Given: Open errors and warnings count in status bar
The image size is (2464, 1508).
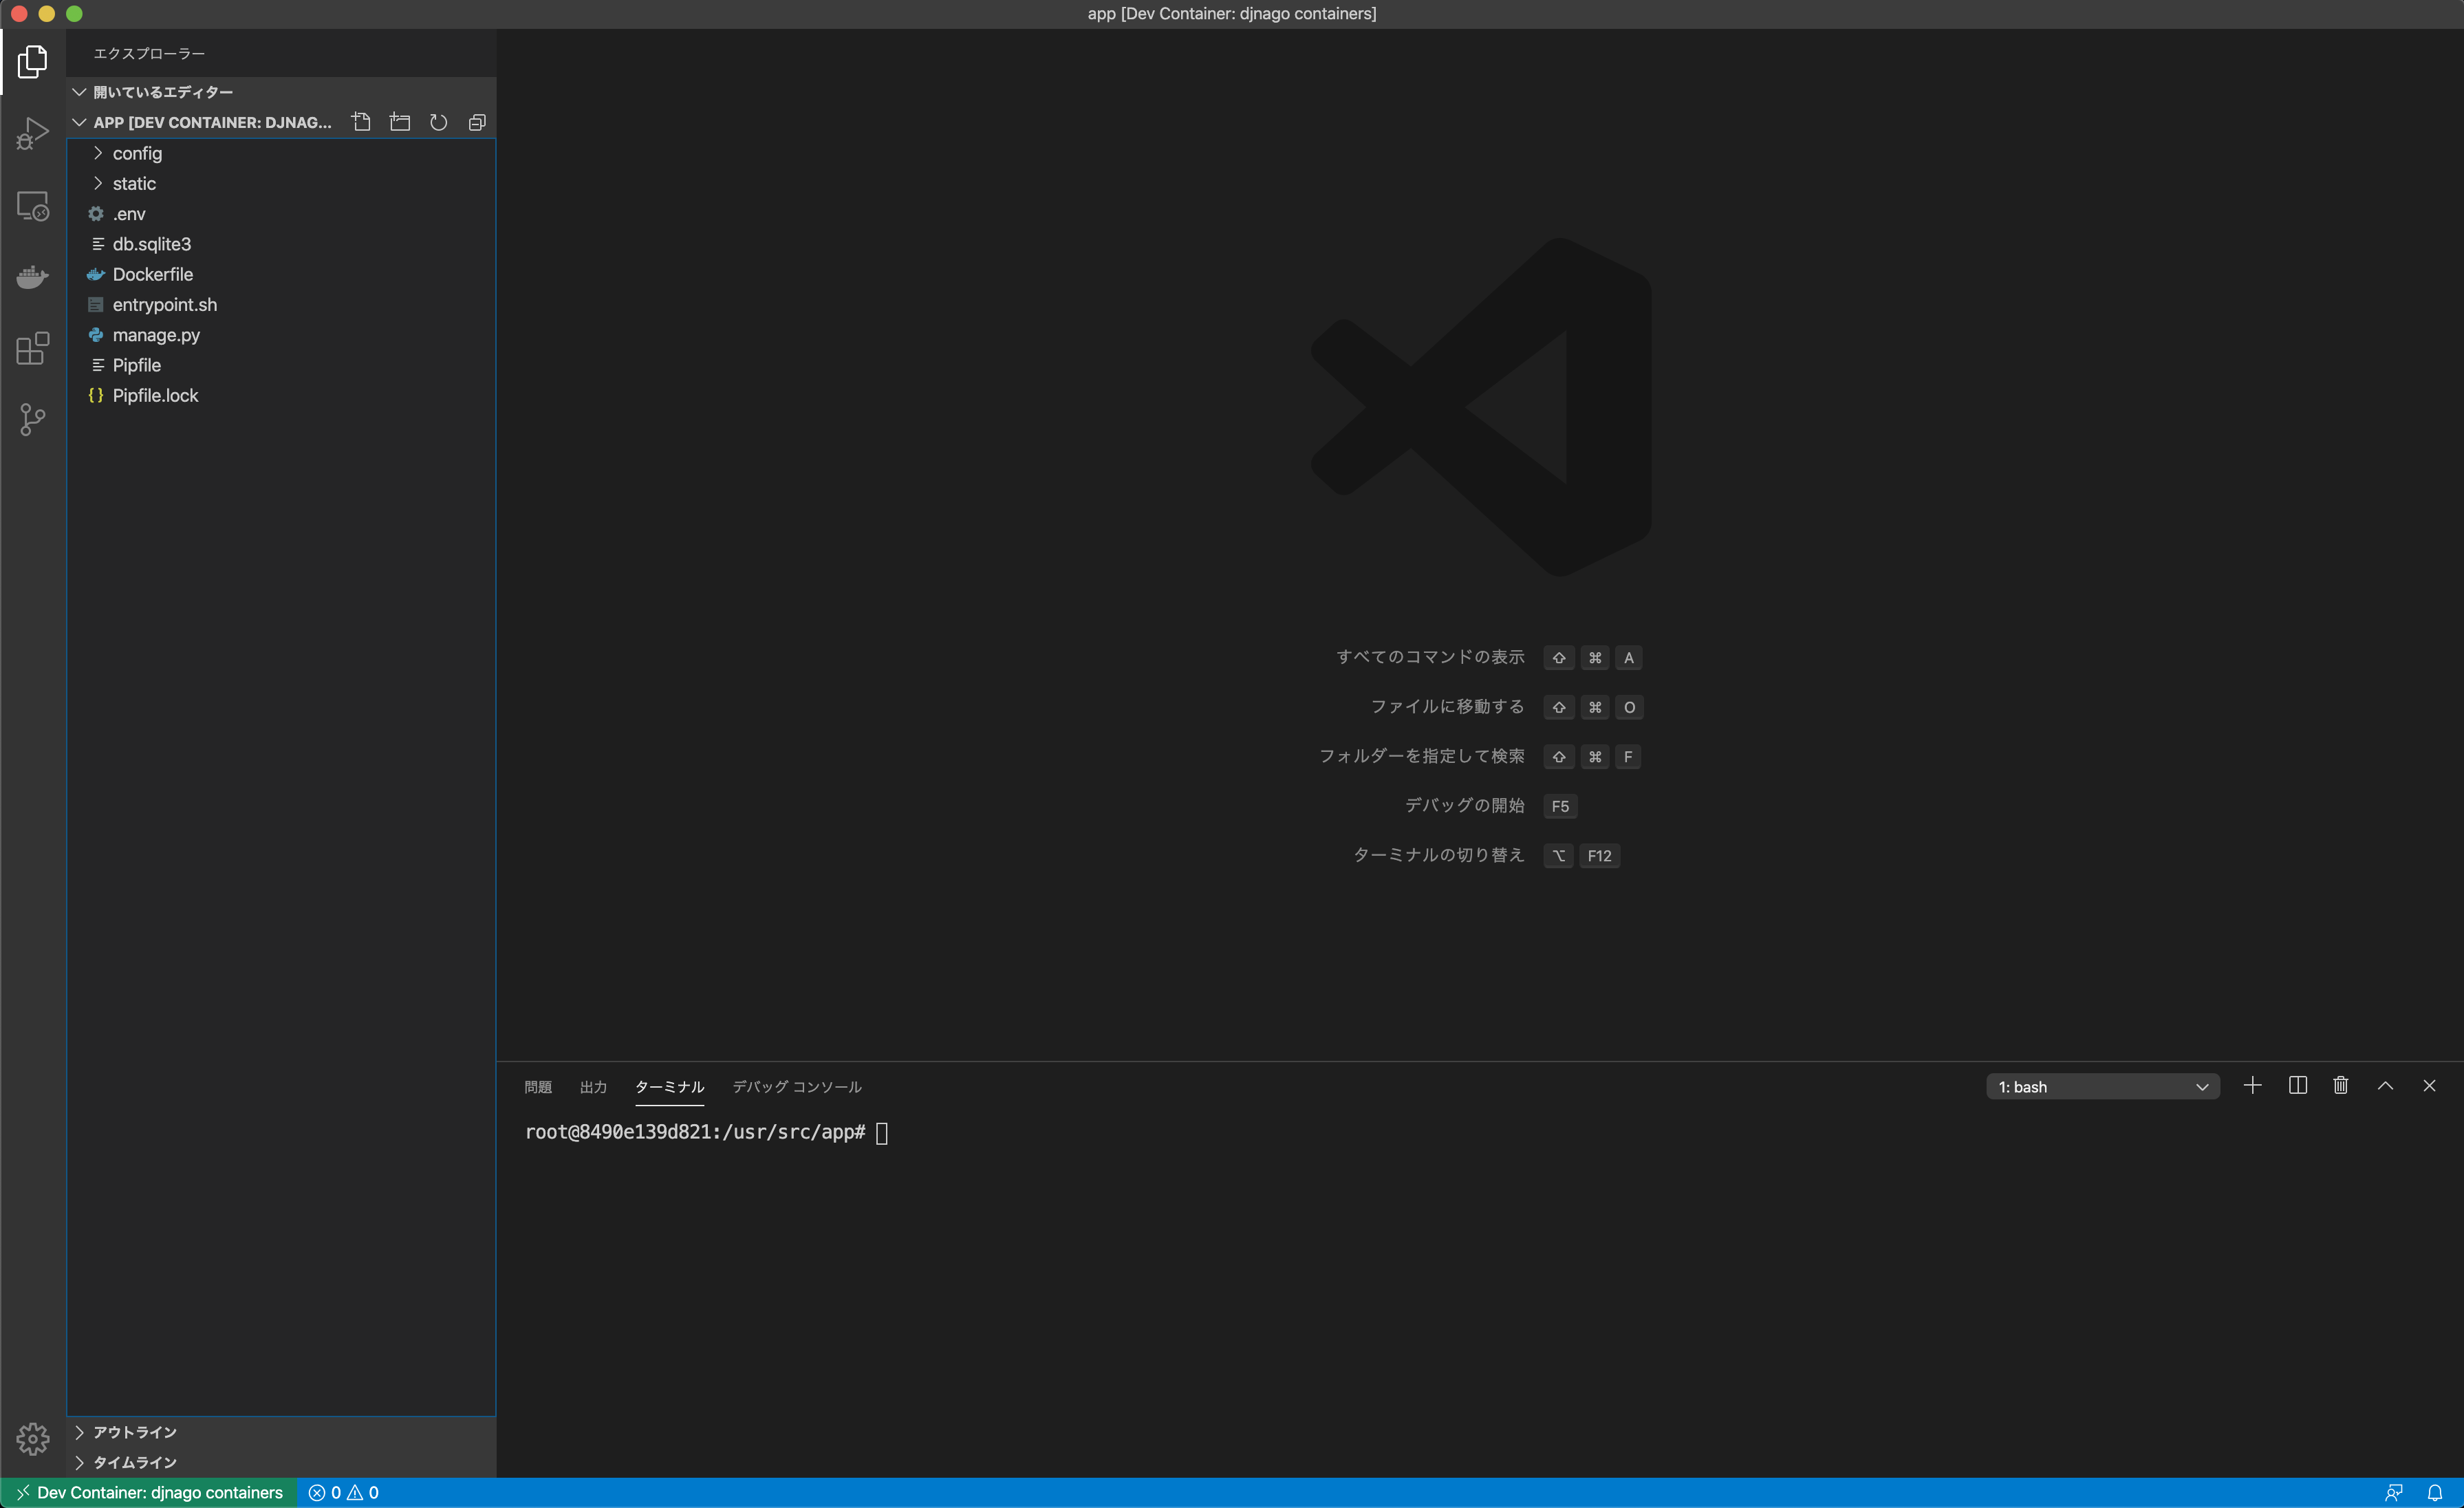Looking at the screenshot, I should 343,1492.
